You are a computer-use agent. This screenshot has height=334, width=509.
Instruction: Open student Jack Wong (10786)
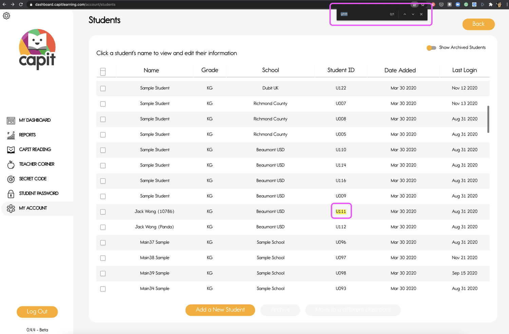[154, 212]
